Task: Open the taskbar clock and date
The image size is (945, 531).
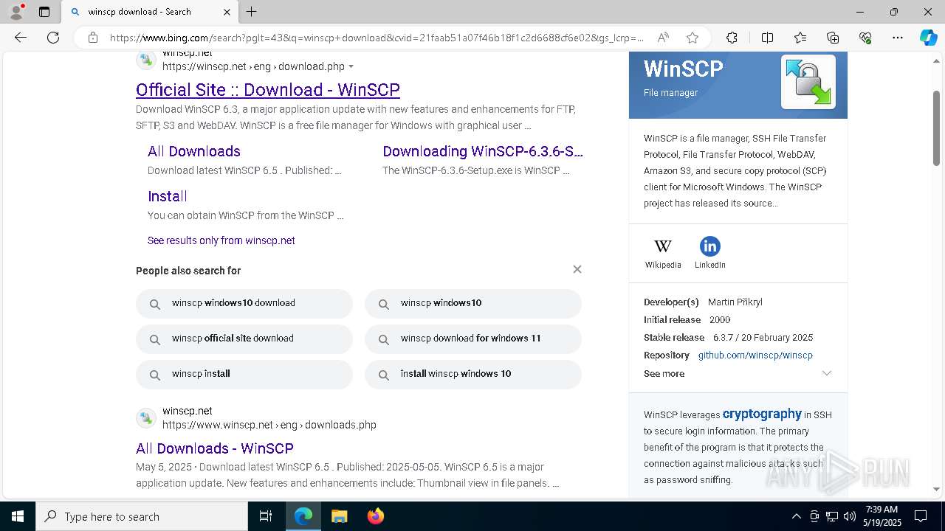Action: click(881, 516)
